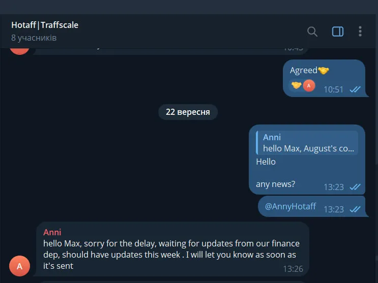The width and height of the screenshot is (378, 283).
Task: Click the handshake reaction on Agreed message
Action: (296, 85)
